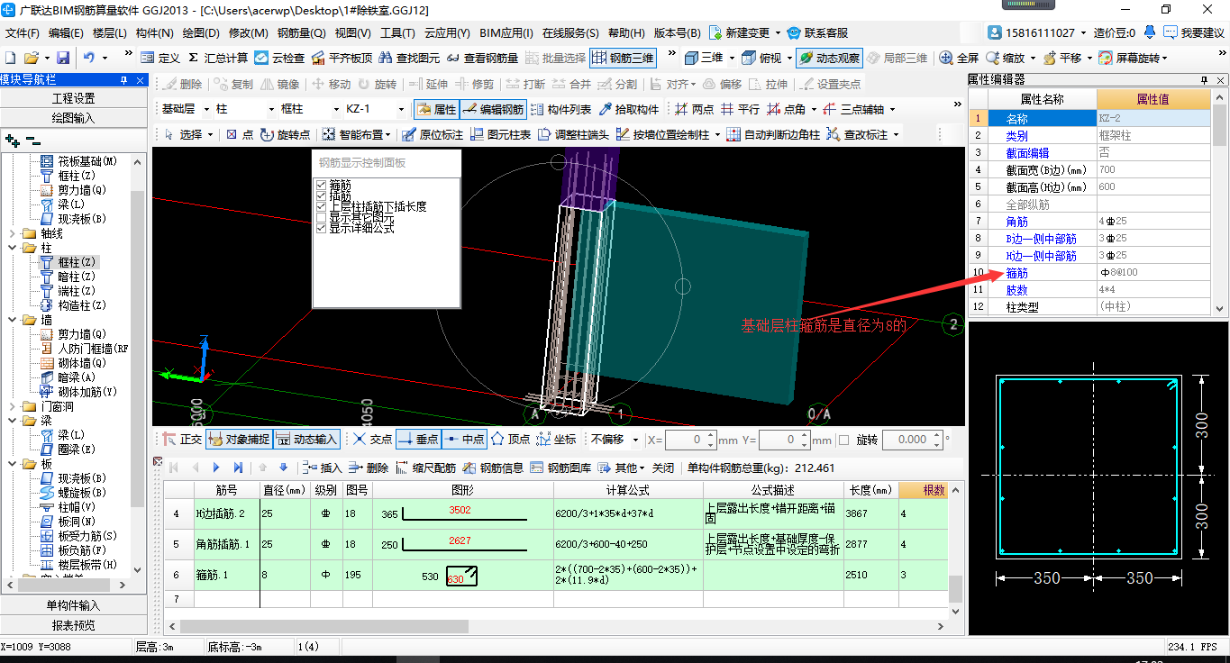
Task: Click 两点 two-point axis tool
Action: click(693, 109)
